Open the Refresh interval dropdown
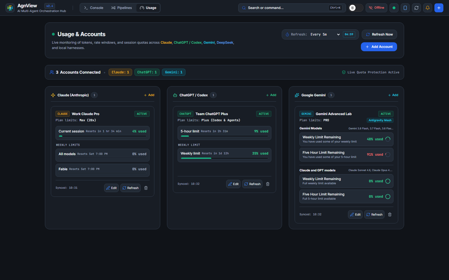This screenshot has width=449, height=280. (x=325, y=34)
